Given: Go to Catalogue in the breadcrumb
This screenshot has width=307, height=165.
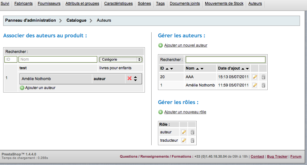Looking at the screenshot, I should coord(76,20).
